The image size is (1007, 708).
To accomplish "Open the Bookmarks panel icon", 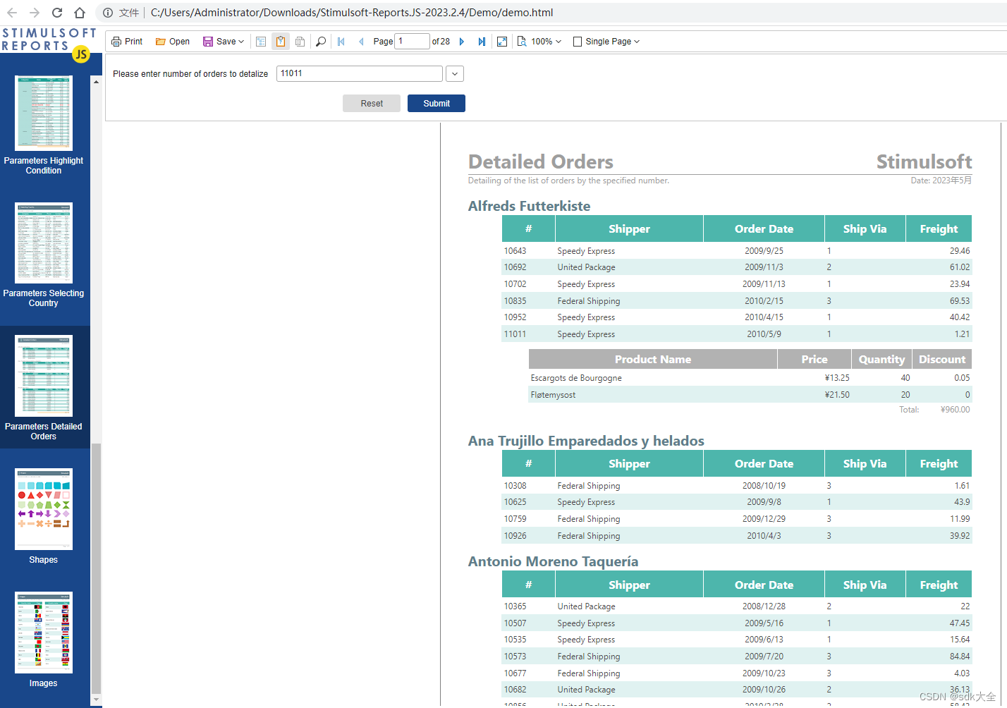I will tap(261, 41).
